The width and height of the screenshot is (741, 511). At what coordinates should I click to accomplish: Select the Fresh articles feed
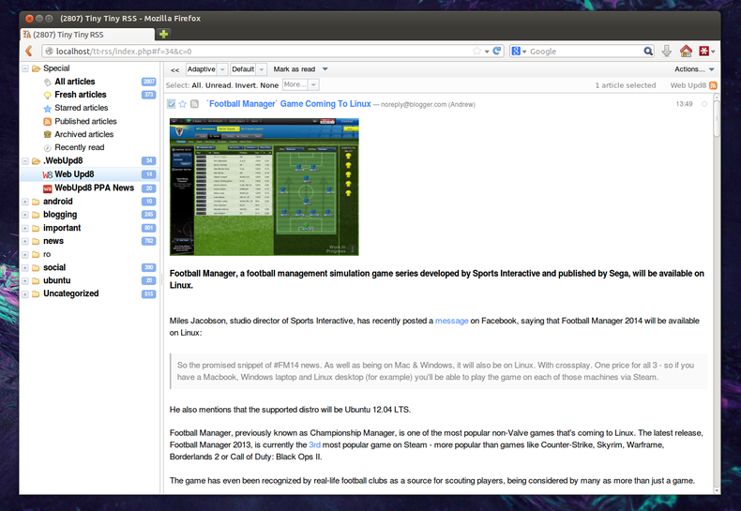point(81,95)
